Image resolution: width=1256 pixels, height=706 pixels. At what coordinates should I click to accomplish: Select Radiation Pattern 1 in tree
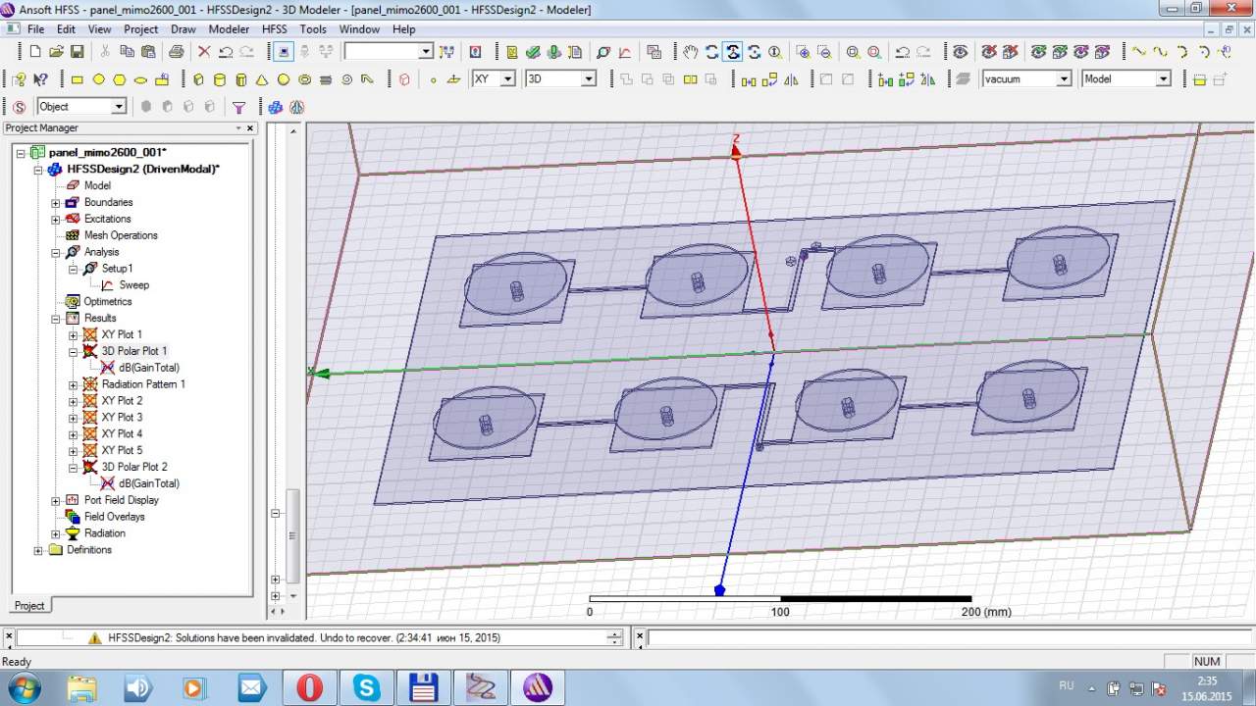point(143,384)
